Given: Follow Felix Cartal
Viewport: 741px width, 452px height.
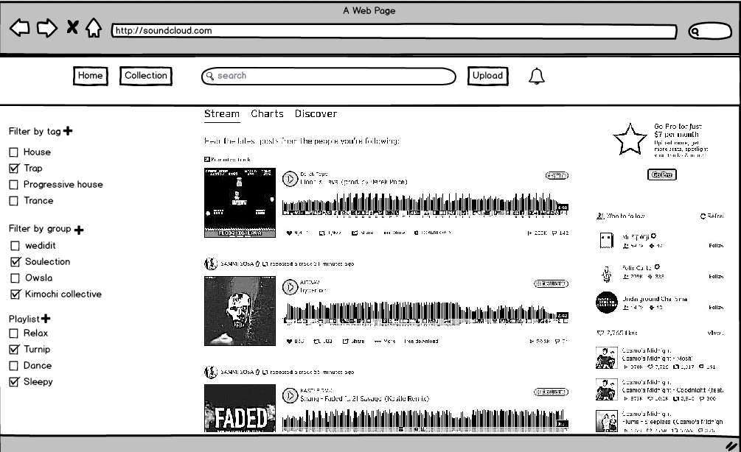Looking at the screenshot, I should [x=716, y=277].
